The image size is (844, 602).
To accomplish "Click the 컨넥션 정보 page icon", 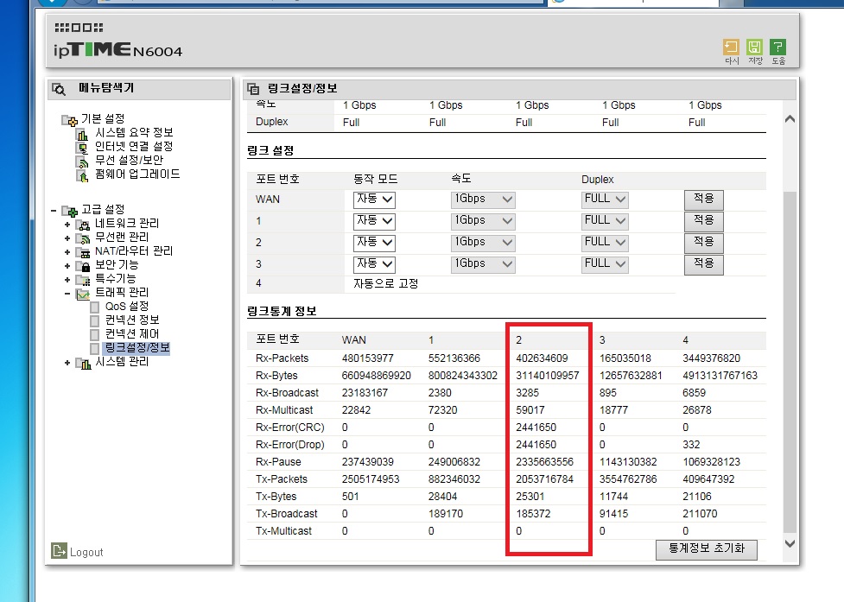I will pyautogui.click(x=95, y=321).
